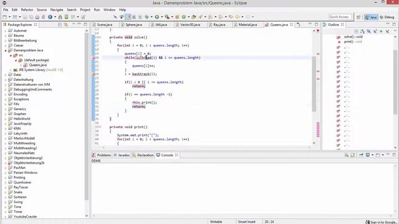Click the Run External Tools icon
Screen dimensions: 399x224
point(167,17)
